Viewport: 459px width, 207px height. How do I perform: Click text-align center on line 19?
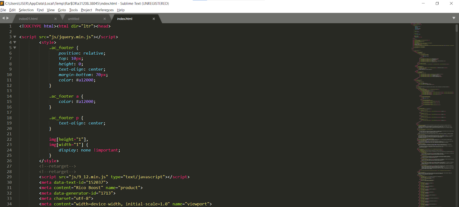point(82,123)
